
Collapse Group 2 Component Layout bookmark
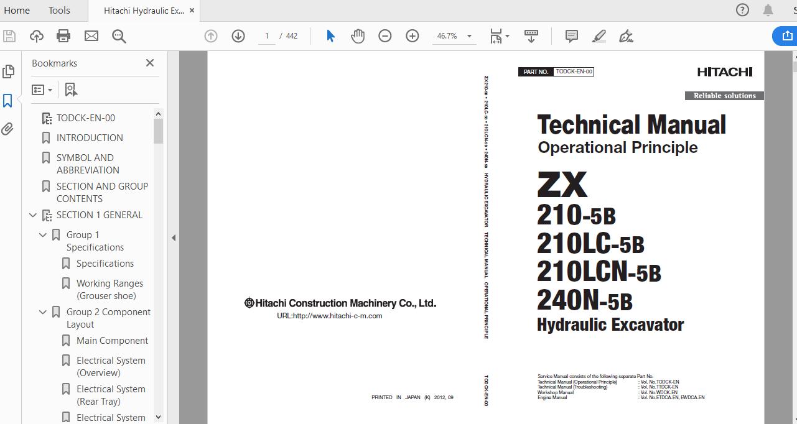(x=43, y=312)
